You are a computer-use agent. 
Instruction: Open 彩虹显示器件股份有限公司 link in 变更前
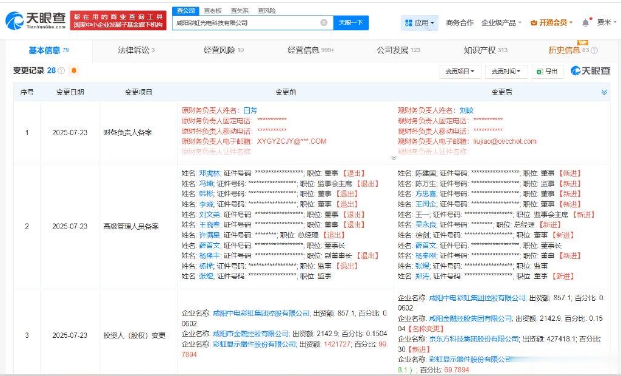(254, 344)
